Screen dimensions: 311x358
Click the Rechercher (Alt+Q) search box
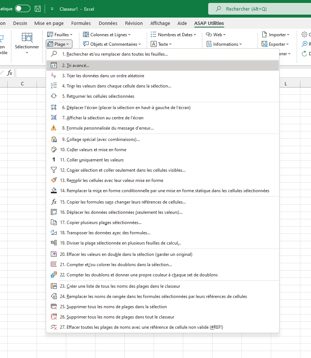coord(260,9)
